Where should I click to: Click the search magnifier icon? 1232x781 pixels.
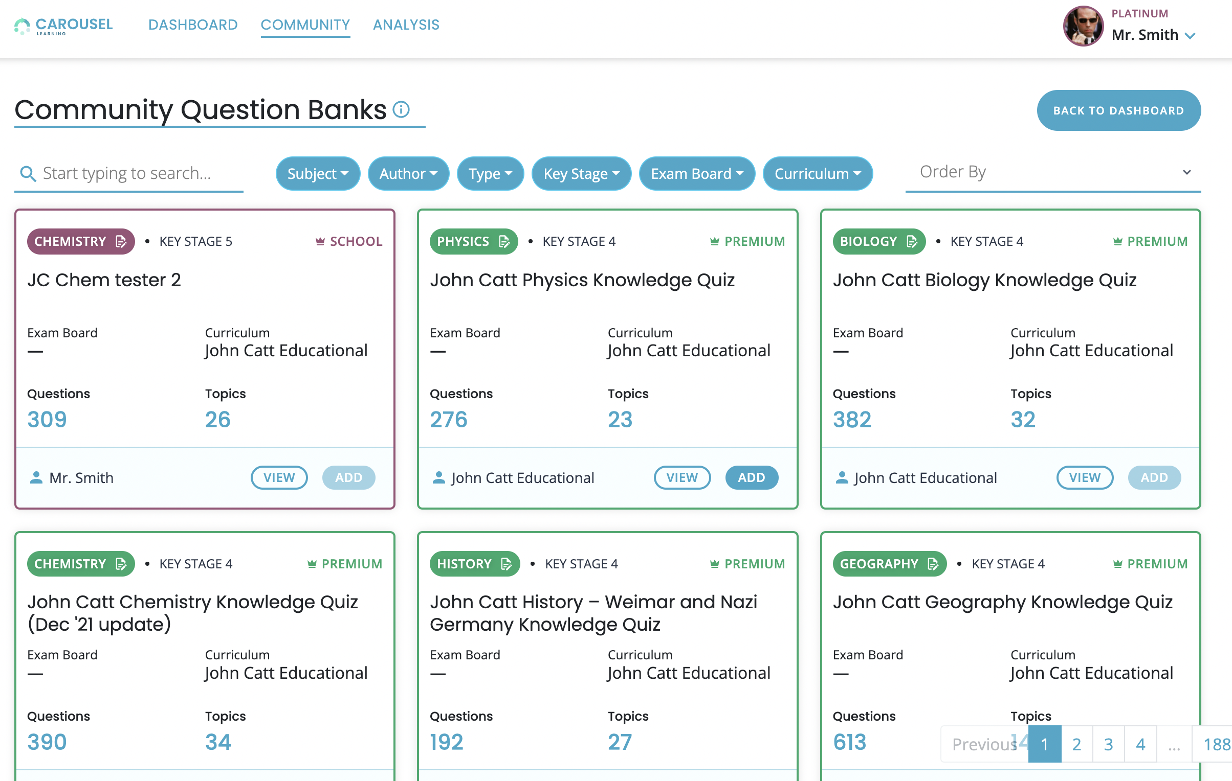coord(28,174)
